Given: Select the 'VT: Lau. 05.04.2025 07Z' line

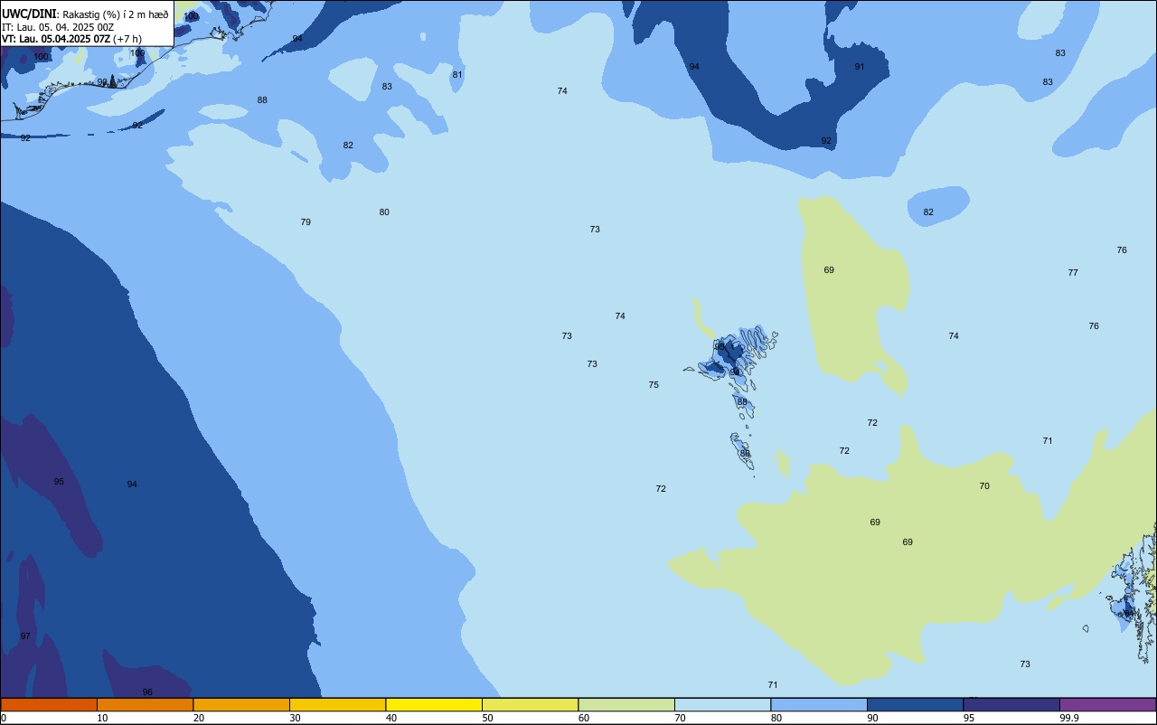Looking at the screenshot, I should (56, 39).
